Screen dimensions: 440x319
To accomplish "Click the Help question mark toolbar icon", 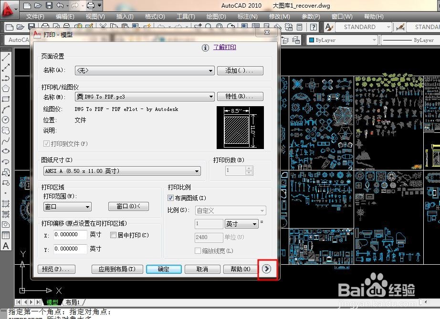I will [313, 27].
